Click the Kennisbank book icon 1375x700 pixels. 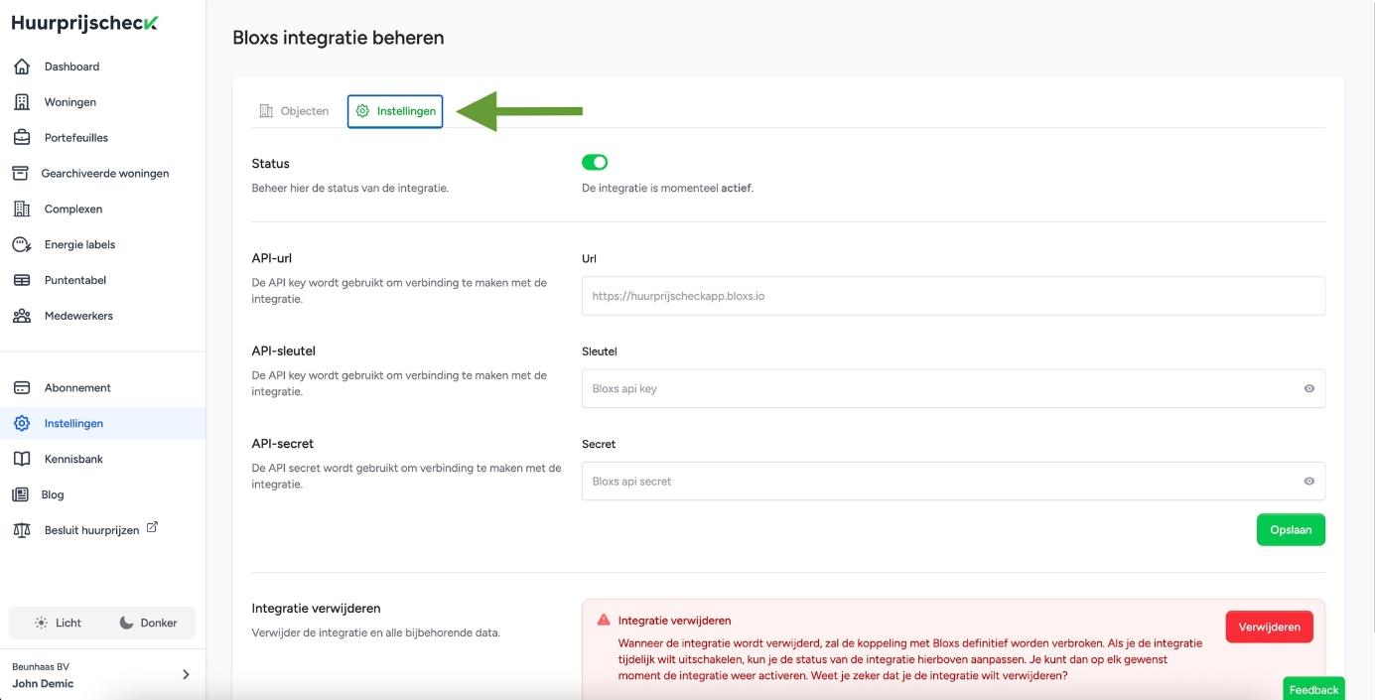pos(21,460)
